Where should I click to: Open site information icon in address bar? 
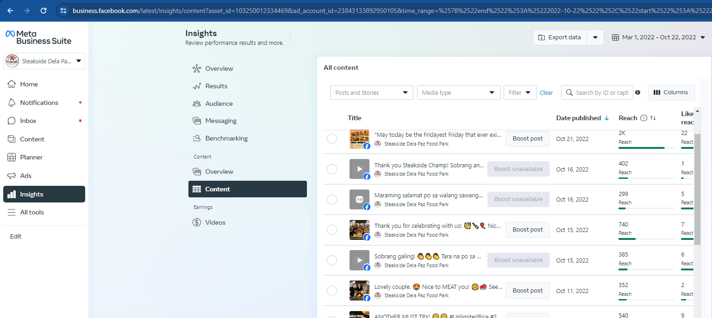pos(63,10)
